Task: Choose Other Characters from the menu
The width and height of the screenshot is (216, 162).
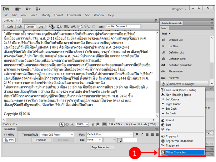Action: pos(182,152)
